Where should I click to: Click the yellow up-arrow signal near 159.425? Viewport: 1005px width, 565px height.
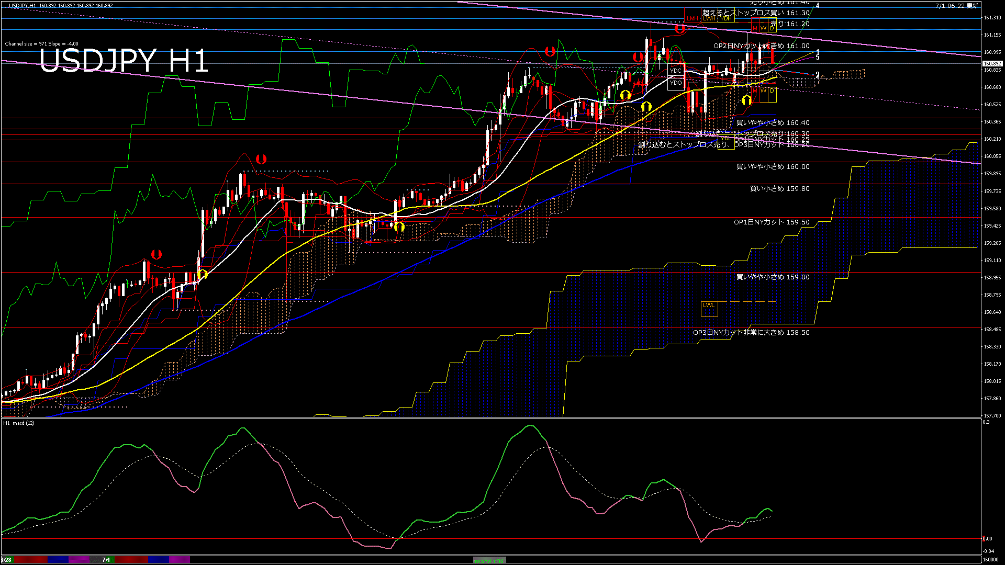pyautogui.click(x=399, y=227)
